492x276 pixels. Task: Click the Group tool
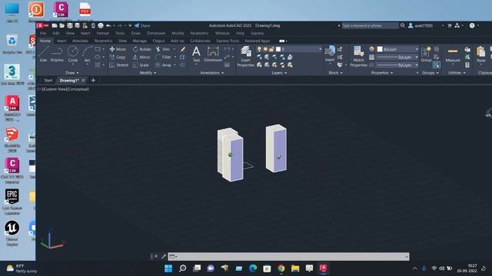[426, 54]
